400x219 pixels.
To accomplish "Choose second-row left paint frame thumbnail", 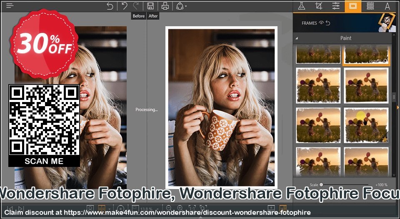I will [x=318, y=85].
